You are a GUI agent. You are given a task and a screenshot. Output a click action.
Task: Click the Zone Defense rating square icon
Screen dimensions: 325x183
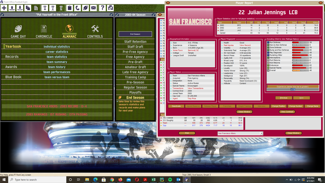[268, 48]
